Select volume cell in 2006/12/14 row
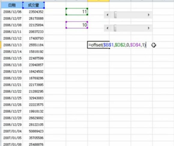 [x=34, y=52]
